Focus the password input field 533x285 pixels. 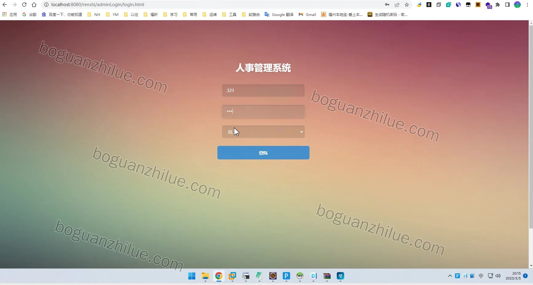click(263, 111)
